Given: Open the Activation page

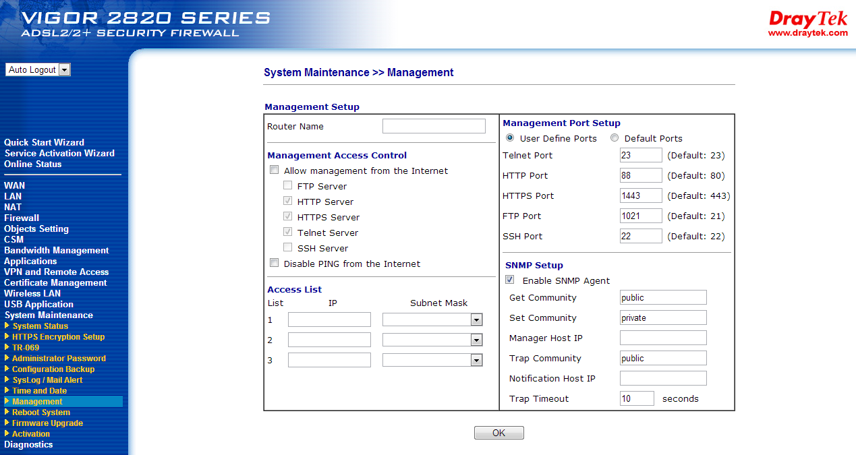Looking at the screenshot, I should tap(31, 433).
